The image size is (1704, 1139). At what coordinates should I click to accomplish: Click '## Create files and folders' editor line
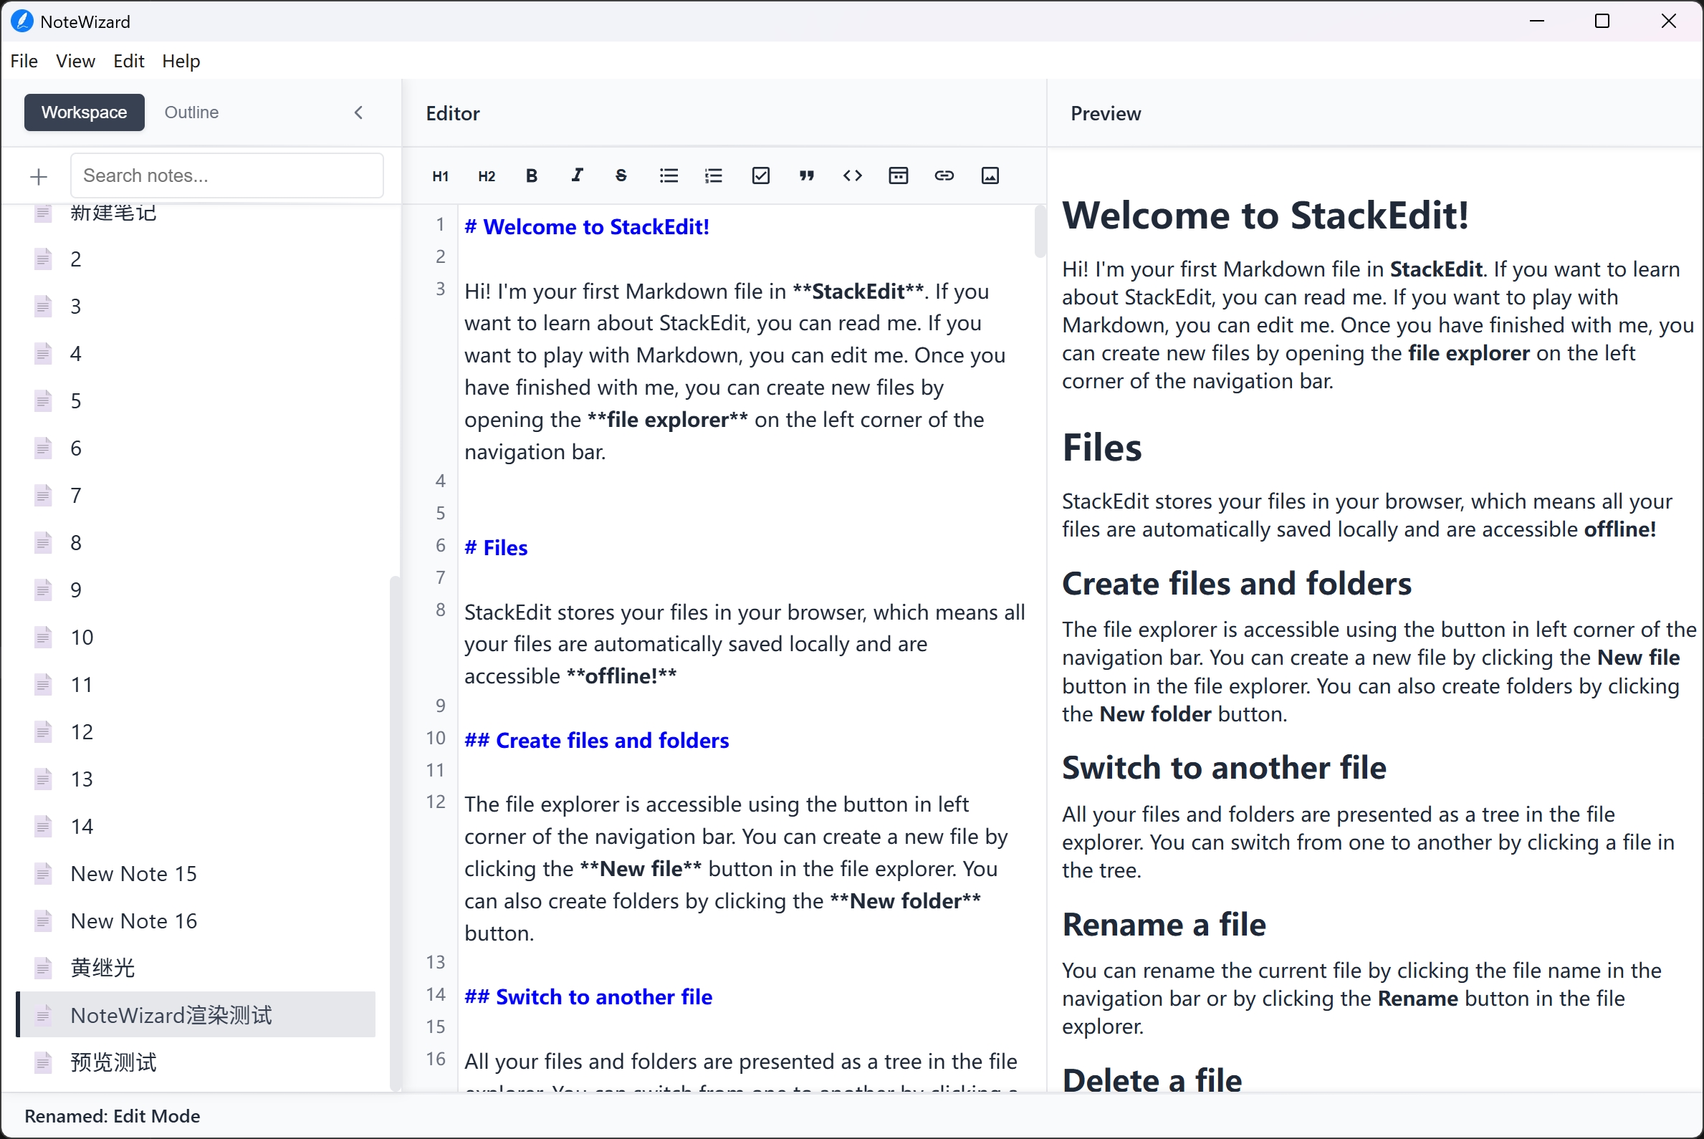pyautogui.click(x=597, y=740)
